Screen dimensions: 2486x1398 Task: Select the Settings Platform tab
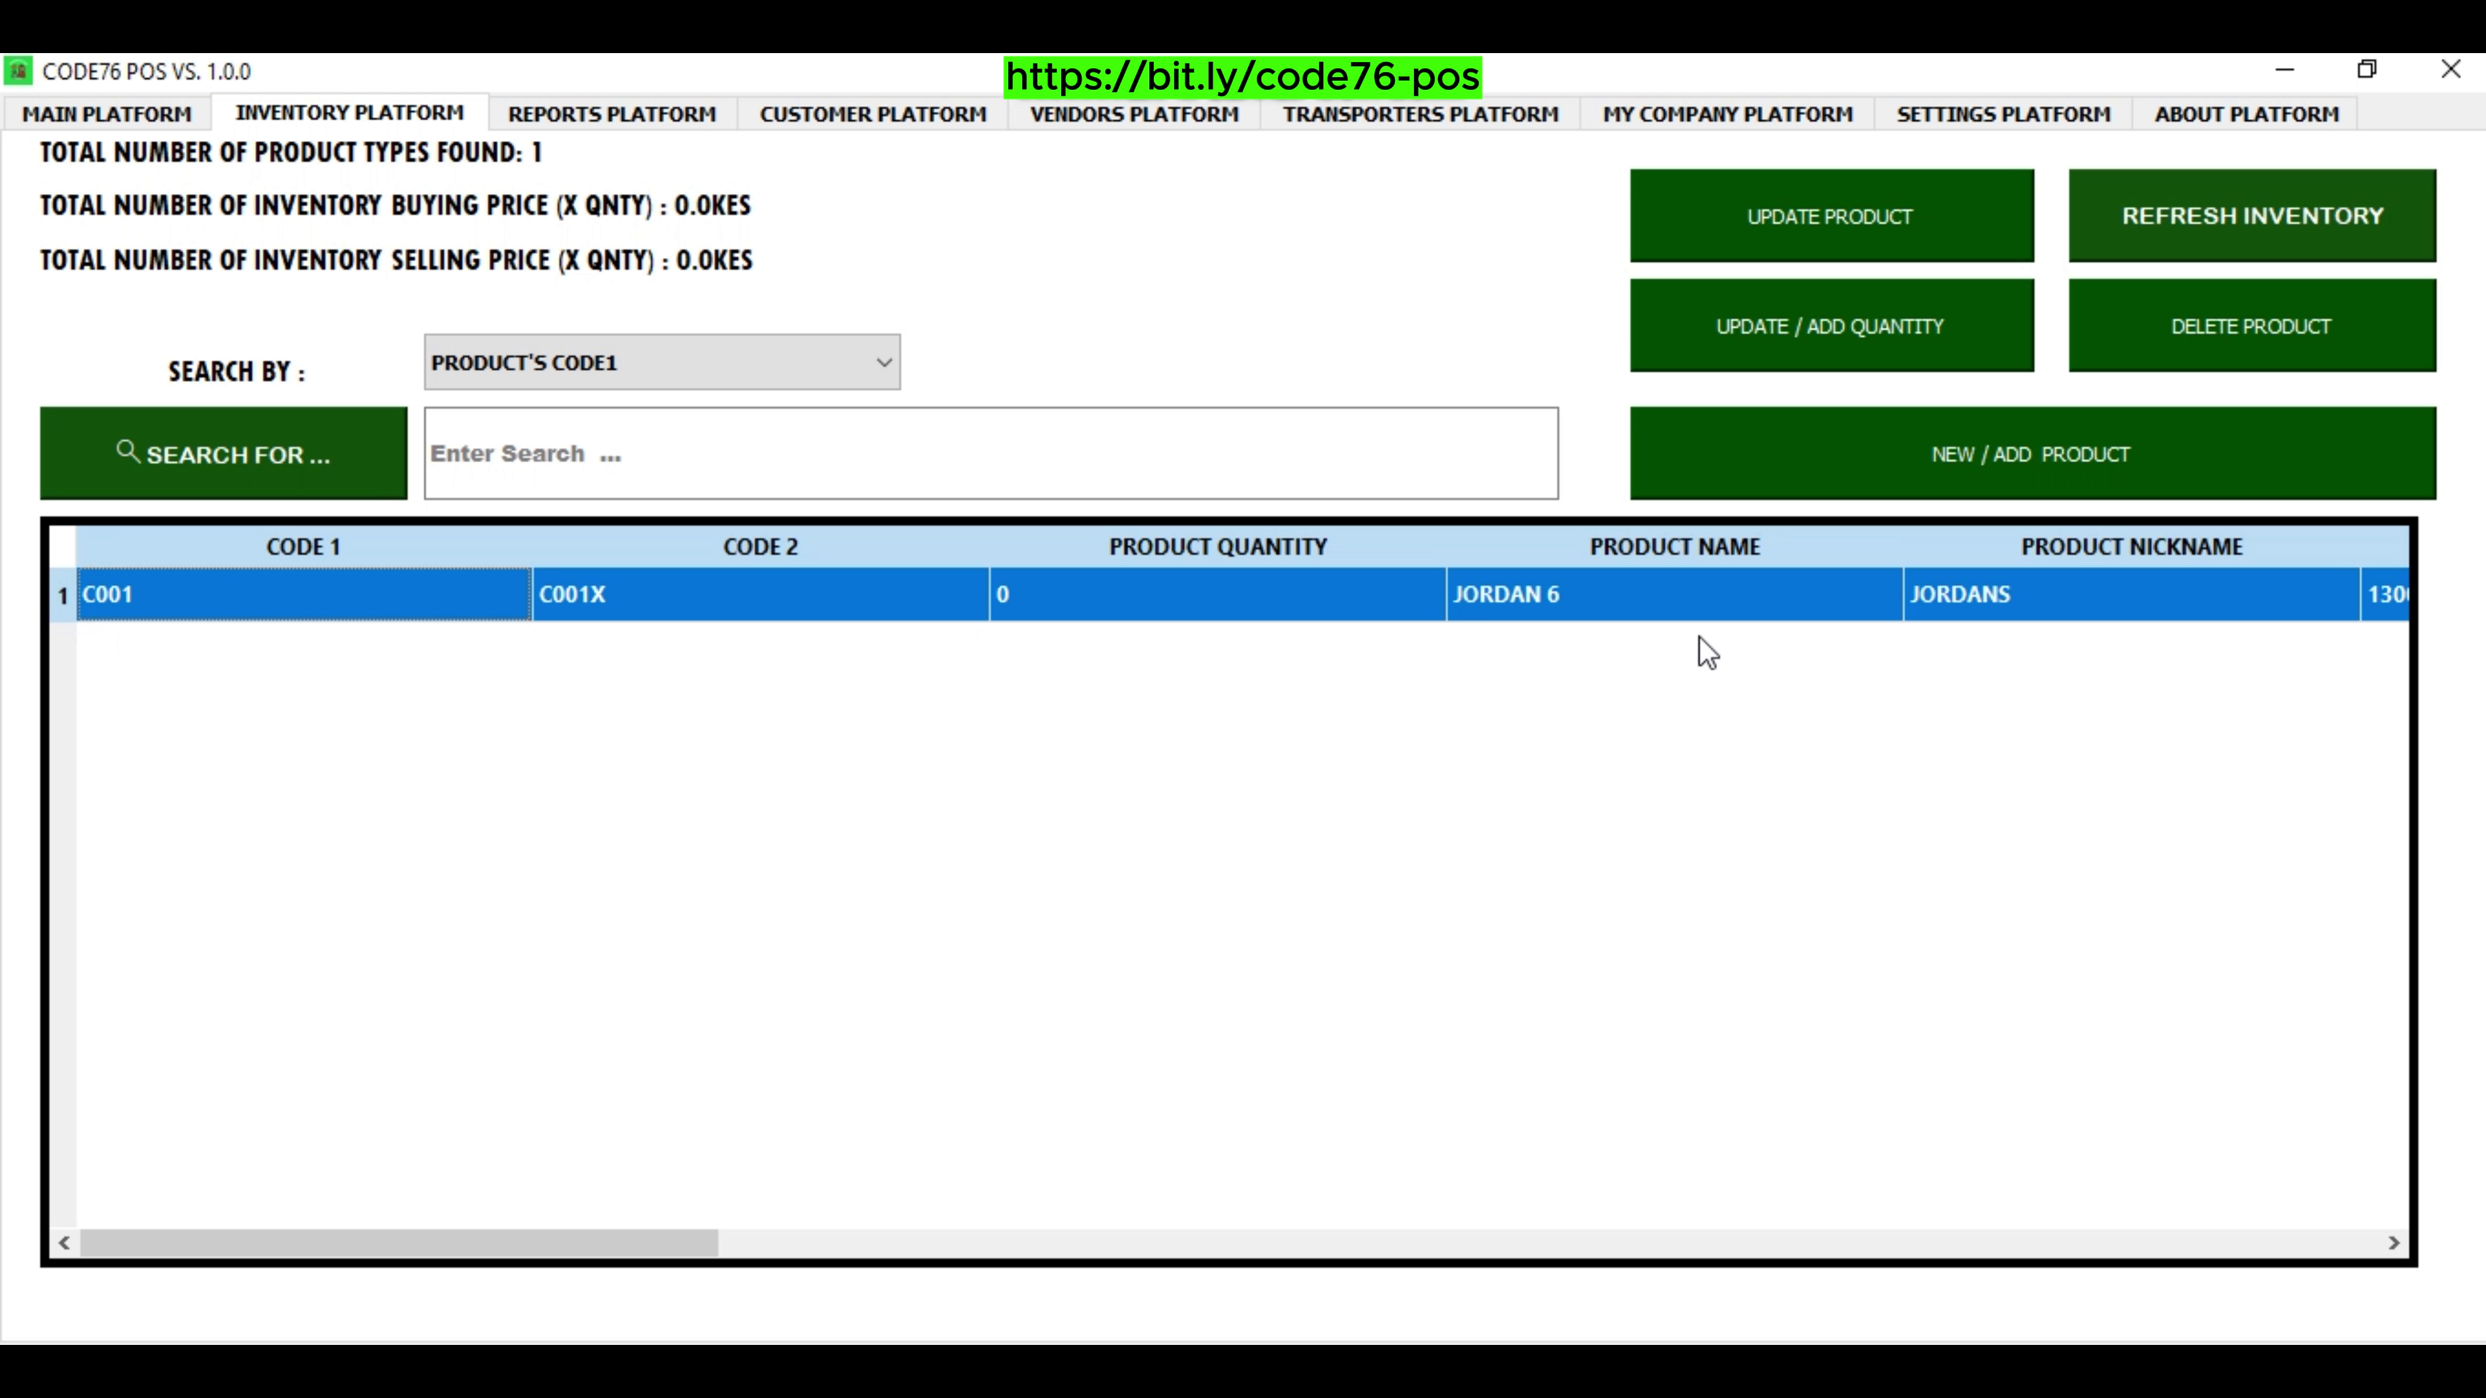(2004, 114)
